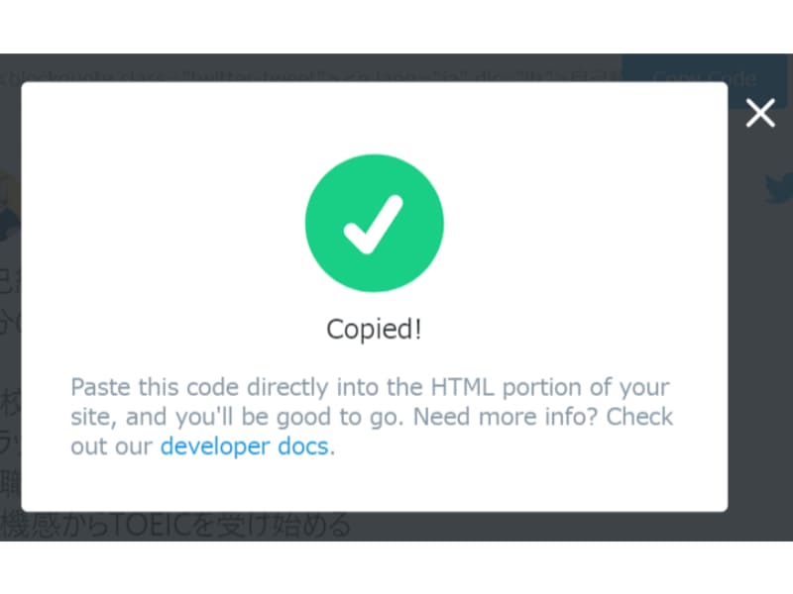This screenshot has width=793, height=594.
Task: Click the words 'out our' before the link
Action: [111, 446]
